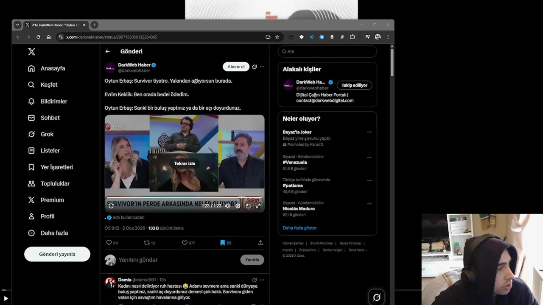Open options for Nicolás Maduro trend
Viewport: 543px width, 305px height.
tap(369, 204)
